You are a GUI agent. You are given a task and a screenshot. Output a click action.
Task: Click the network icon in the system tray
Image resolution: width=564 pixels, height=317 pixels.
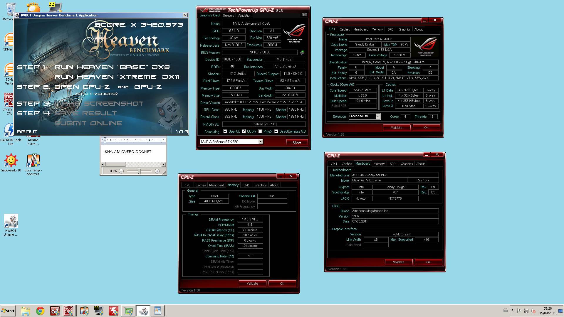coord(526,311)
